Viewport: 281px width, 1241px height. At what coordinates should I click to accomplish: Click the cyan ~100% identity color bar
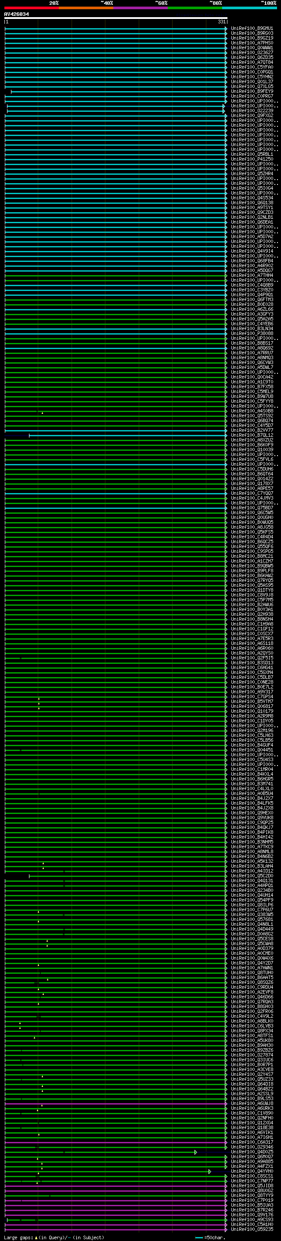[250, 8]
